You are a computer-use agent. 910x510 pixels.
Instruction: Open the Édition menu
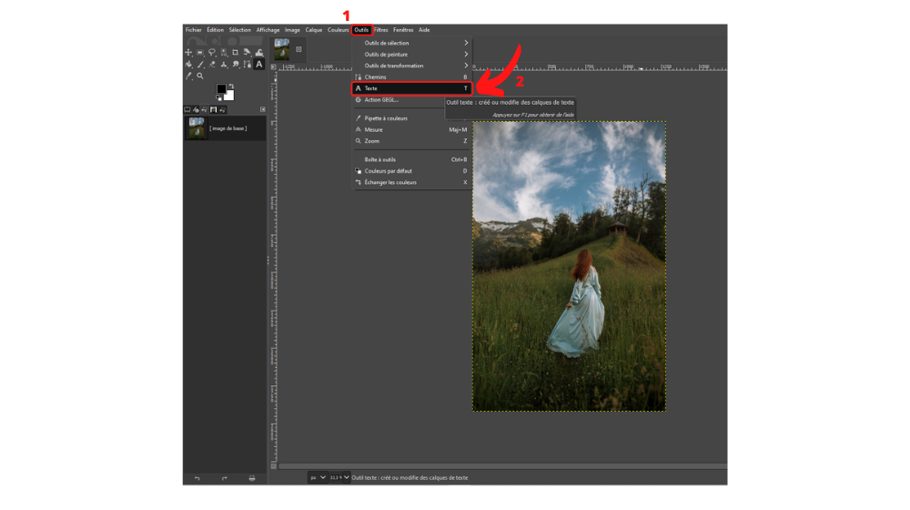click(x=215, y=30)
